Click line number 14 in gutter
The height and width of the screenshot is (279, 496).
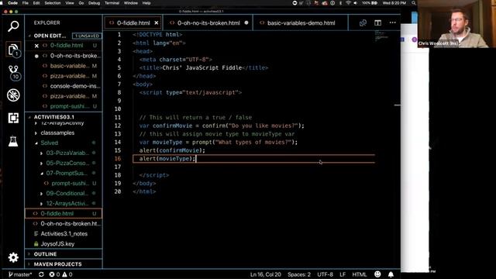tap(117, 142)
